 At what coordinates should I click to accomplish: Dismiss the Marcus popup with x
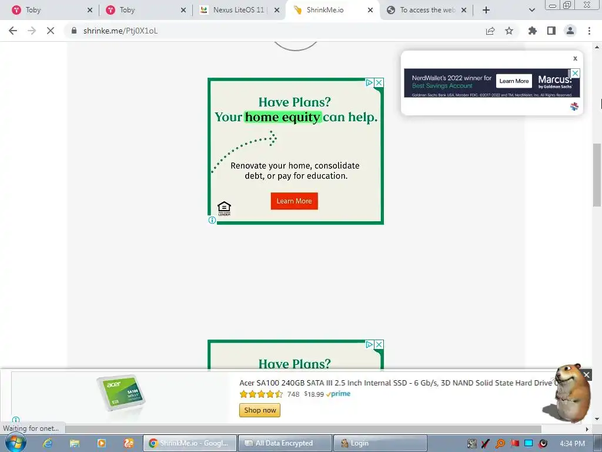575,58
